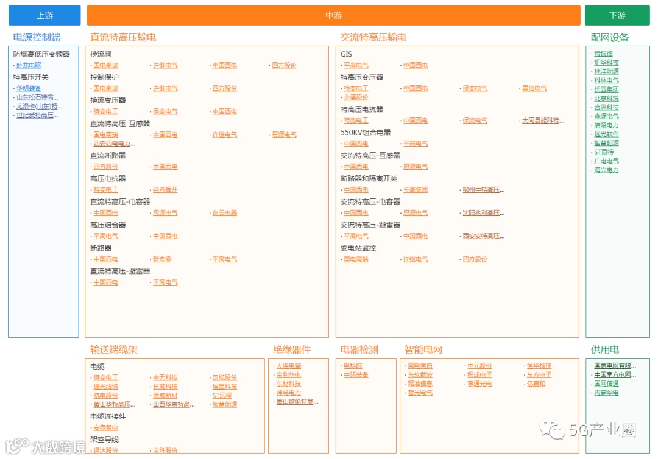Click the 新宏泰 link under 断路器
This screenshot has height=459, width=658.
pos(163,259)
